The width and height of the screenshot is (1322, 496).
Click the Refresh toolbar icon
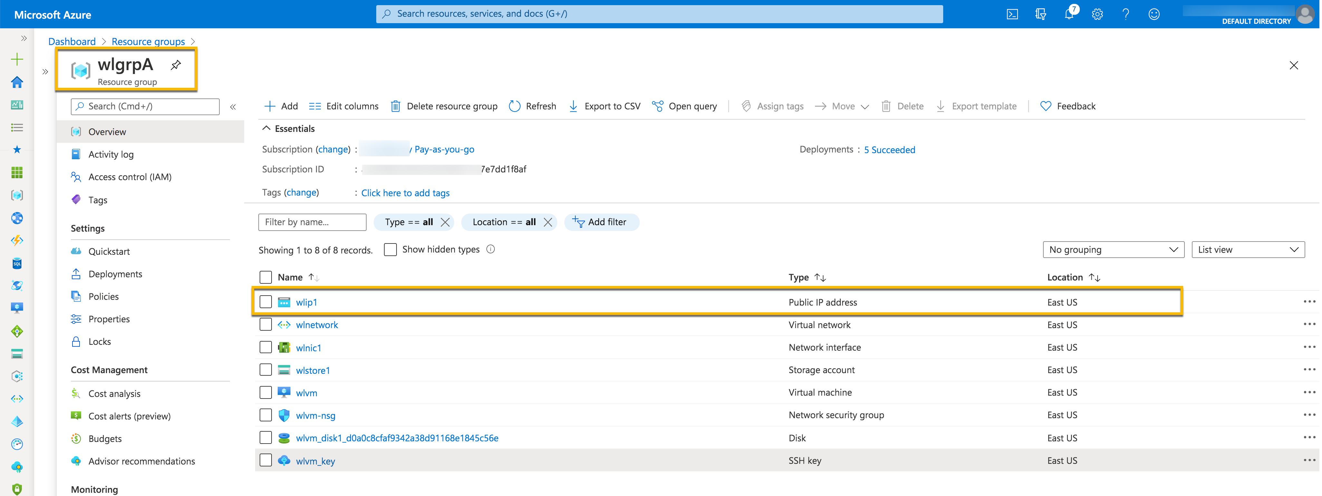coord(514,106)
